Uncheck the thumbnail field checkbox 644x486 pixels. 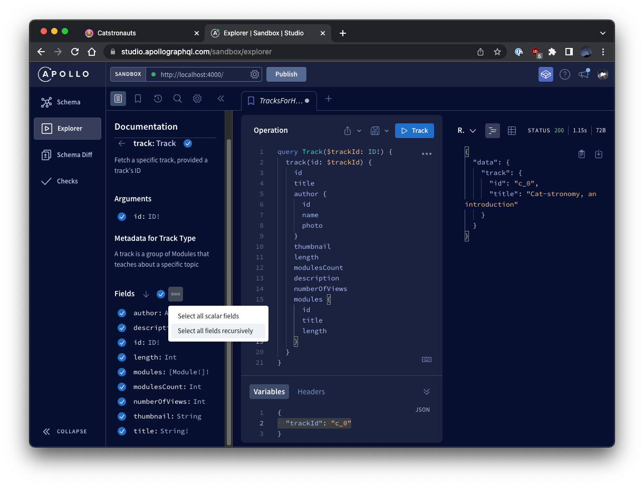point(122,416)
